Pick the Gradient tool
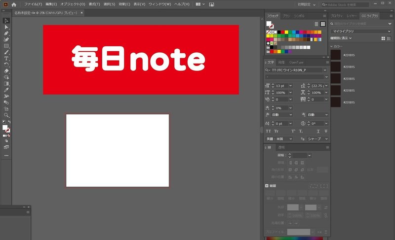This screenshot has height=240, width=395. click(x=6, y=83)
